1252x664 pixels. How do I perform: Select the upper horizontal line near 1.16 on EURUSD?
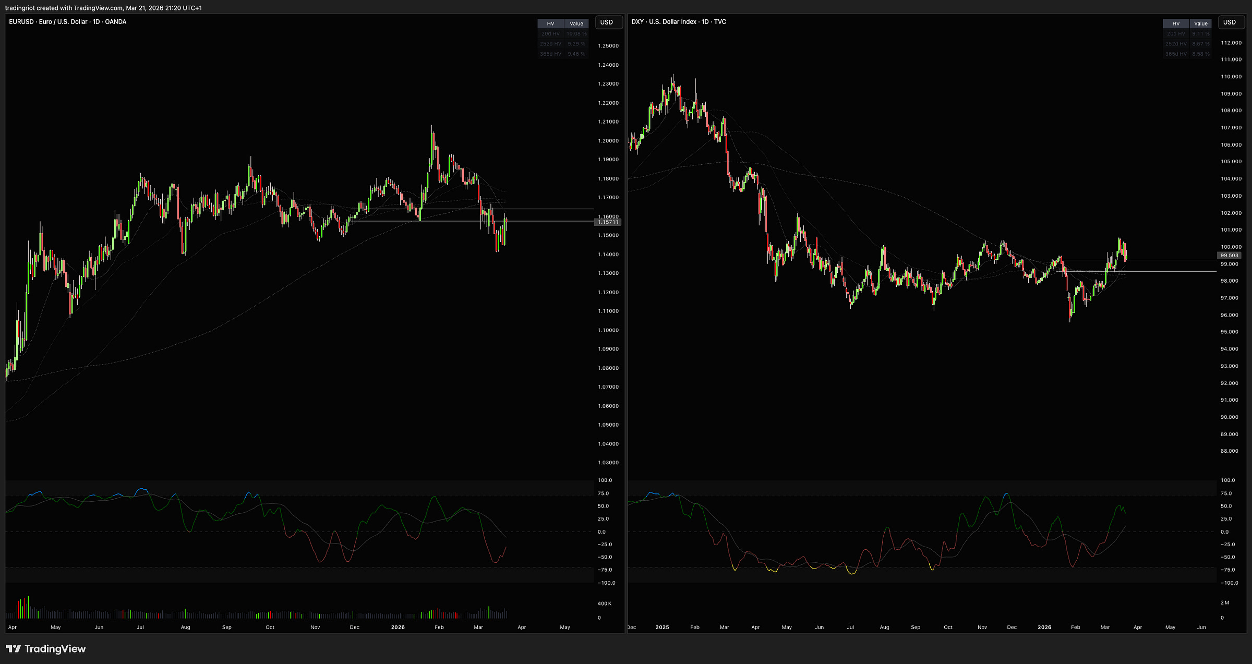[x=548, y=209]
